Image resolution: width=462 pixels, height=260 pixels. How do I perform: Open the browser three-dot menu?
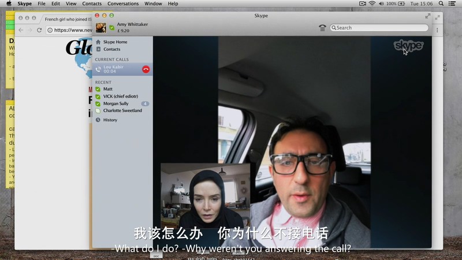[437, 30]
